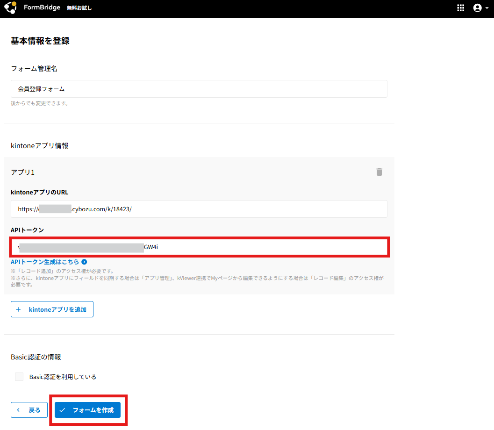
Task: Expand the account dropdown arrow
Action: point(487,8)
